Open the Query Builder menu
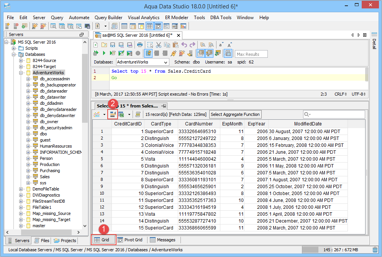Screen dimensions: 382x257 tap(108, 18)
